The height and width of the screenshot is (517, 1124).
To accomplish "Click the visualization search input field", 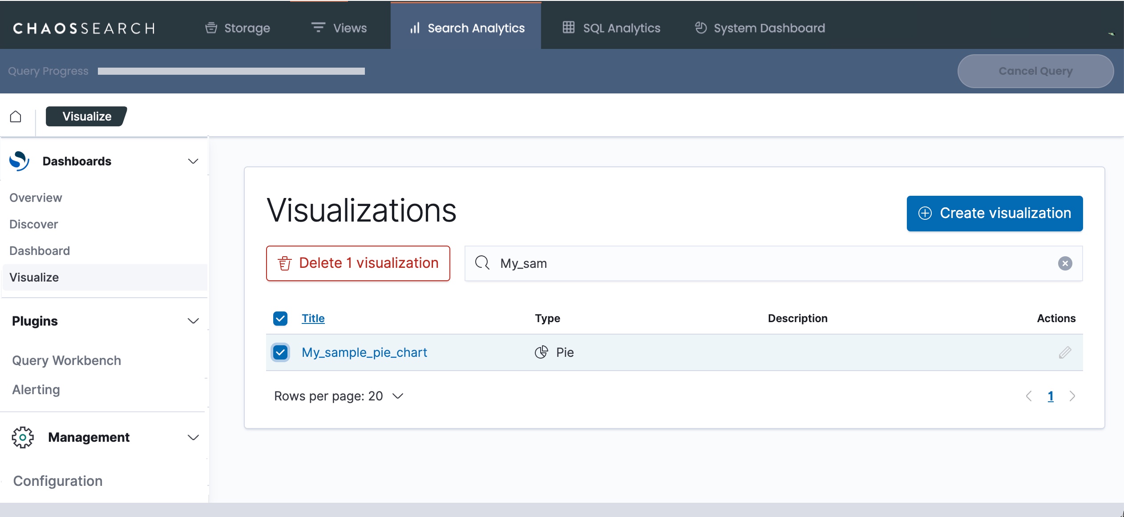I will (756, 263).
